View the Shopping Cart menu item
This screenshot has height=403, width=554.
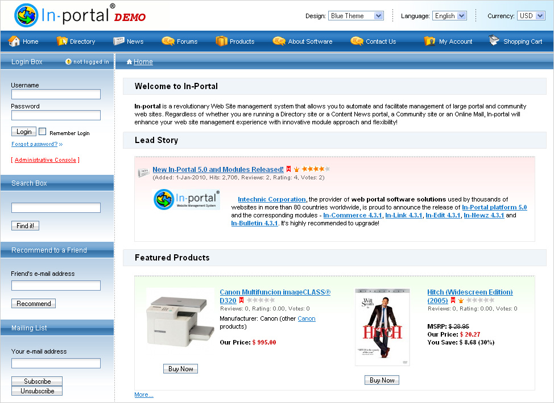[x=523, y=41]
